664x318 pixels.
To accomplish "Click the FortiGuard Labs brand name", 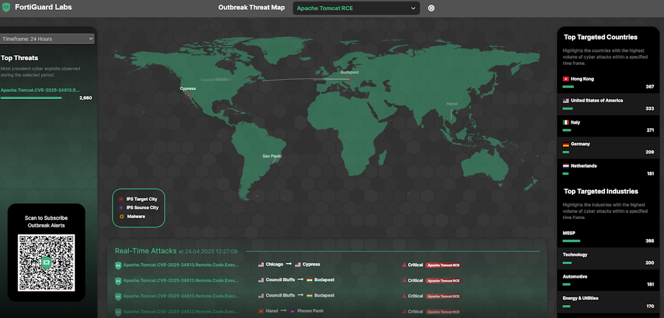I will pos(43,7).
